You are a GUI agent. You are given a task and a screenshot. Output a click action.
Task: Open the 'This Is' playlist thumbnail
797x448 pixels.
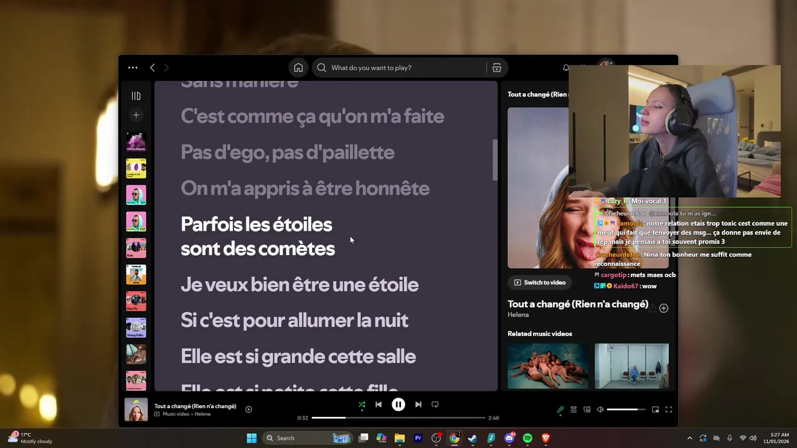tap(136, 274)
